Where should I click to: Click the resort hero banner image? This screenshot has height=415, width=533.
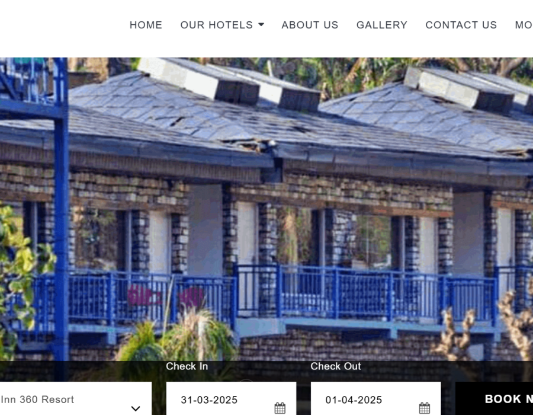[x=266, y=209]
